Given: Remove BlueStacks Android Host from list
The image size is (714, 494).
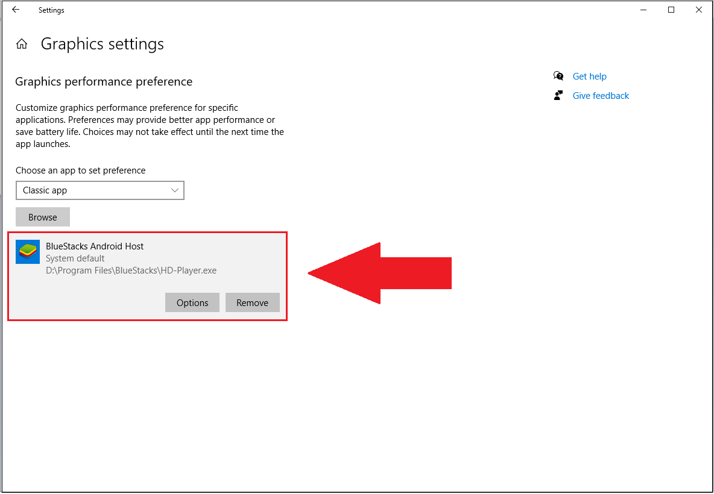Looking at the screenshot, I should [x=252, y=302].
